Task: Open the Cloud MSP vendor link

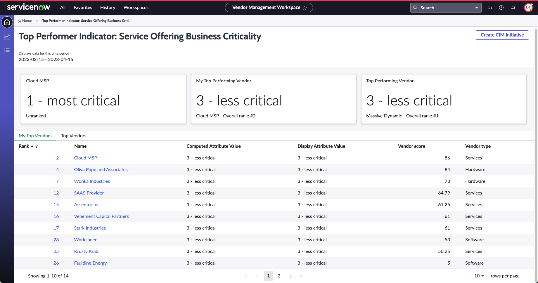Action: (86, 158)
